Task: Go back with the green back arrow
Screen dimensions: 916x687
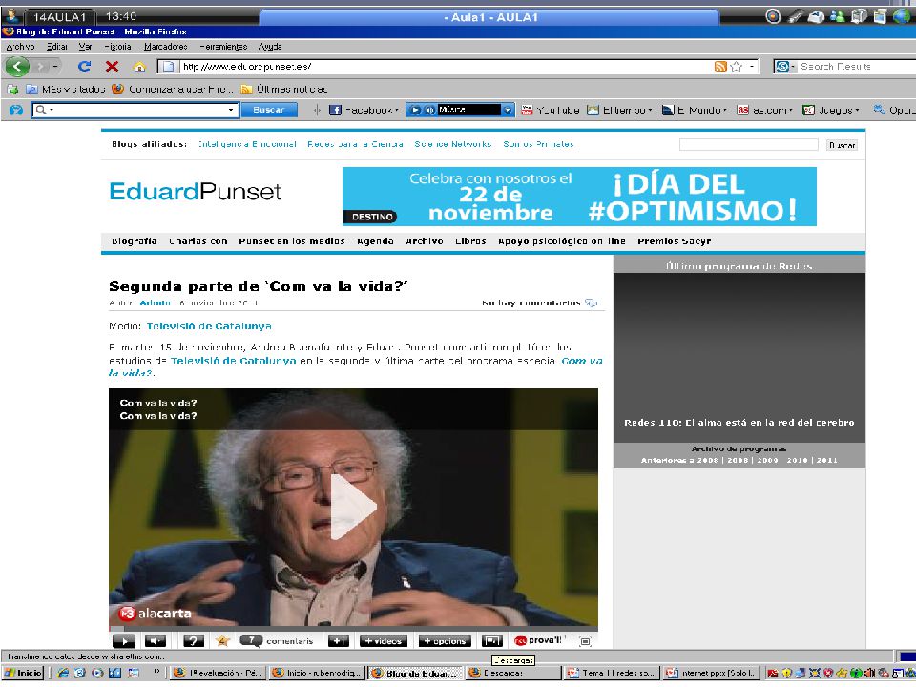Action: (x=17, y=67)
